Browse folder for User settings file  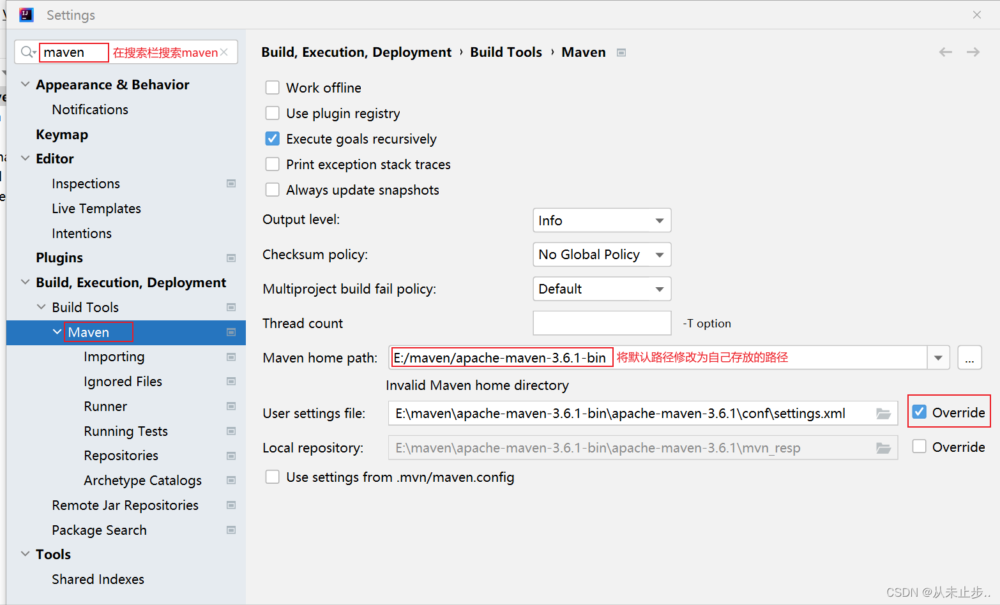884,414
